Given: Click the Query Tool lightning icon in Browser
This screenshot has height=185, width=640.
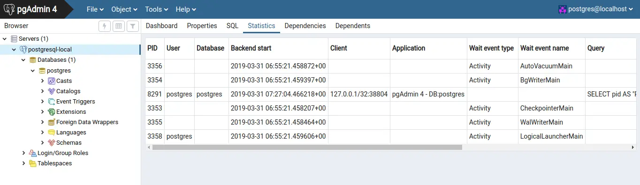Looking at the screenshot, I should 105,26.
